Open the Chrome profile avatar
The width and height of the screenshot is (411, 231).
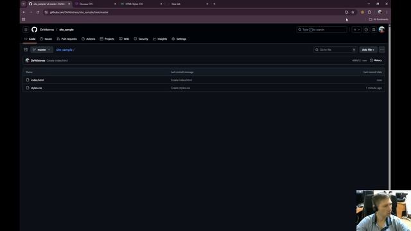[380, 12]
